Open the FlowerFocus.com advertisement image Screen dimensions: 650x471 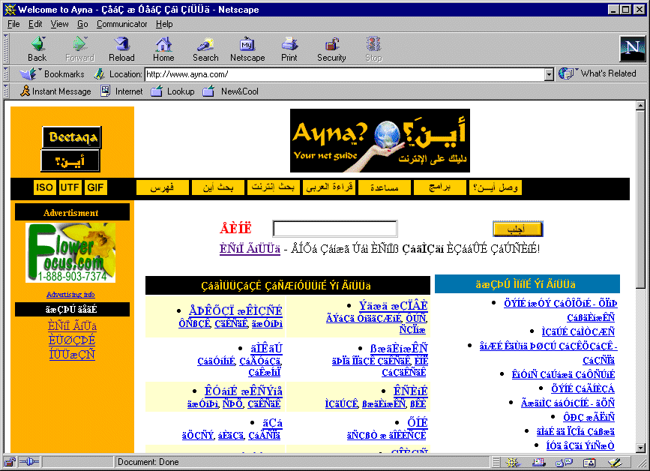tap(70, 253)
